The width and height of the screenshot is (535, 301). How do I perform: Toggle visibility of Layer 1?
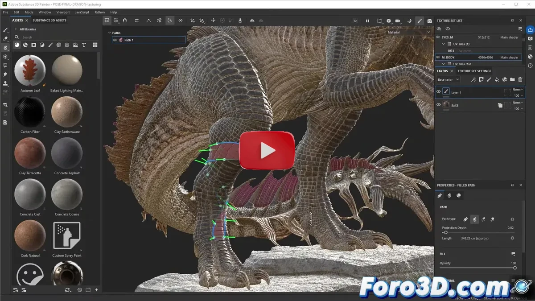coord(439,92)
